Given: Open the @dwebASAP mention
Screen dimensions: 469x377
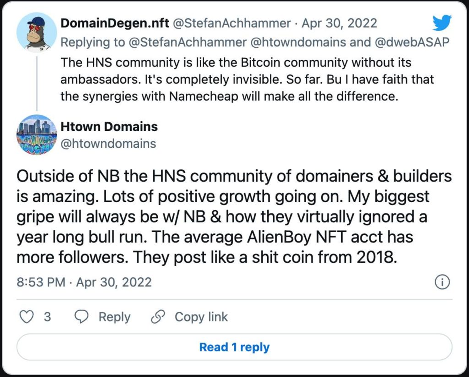Looking at the screenshot, I should point(412,42).
